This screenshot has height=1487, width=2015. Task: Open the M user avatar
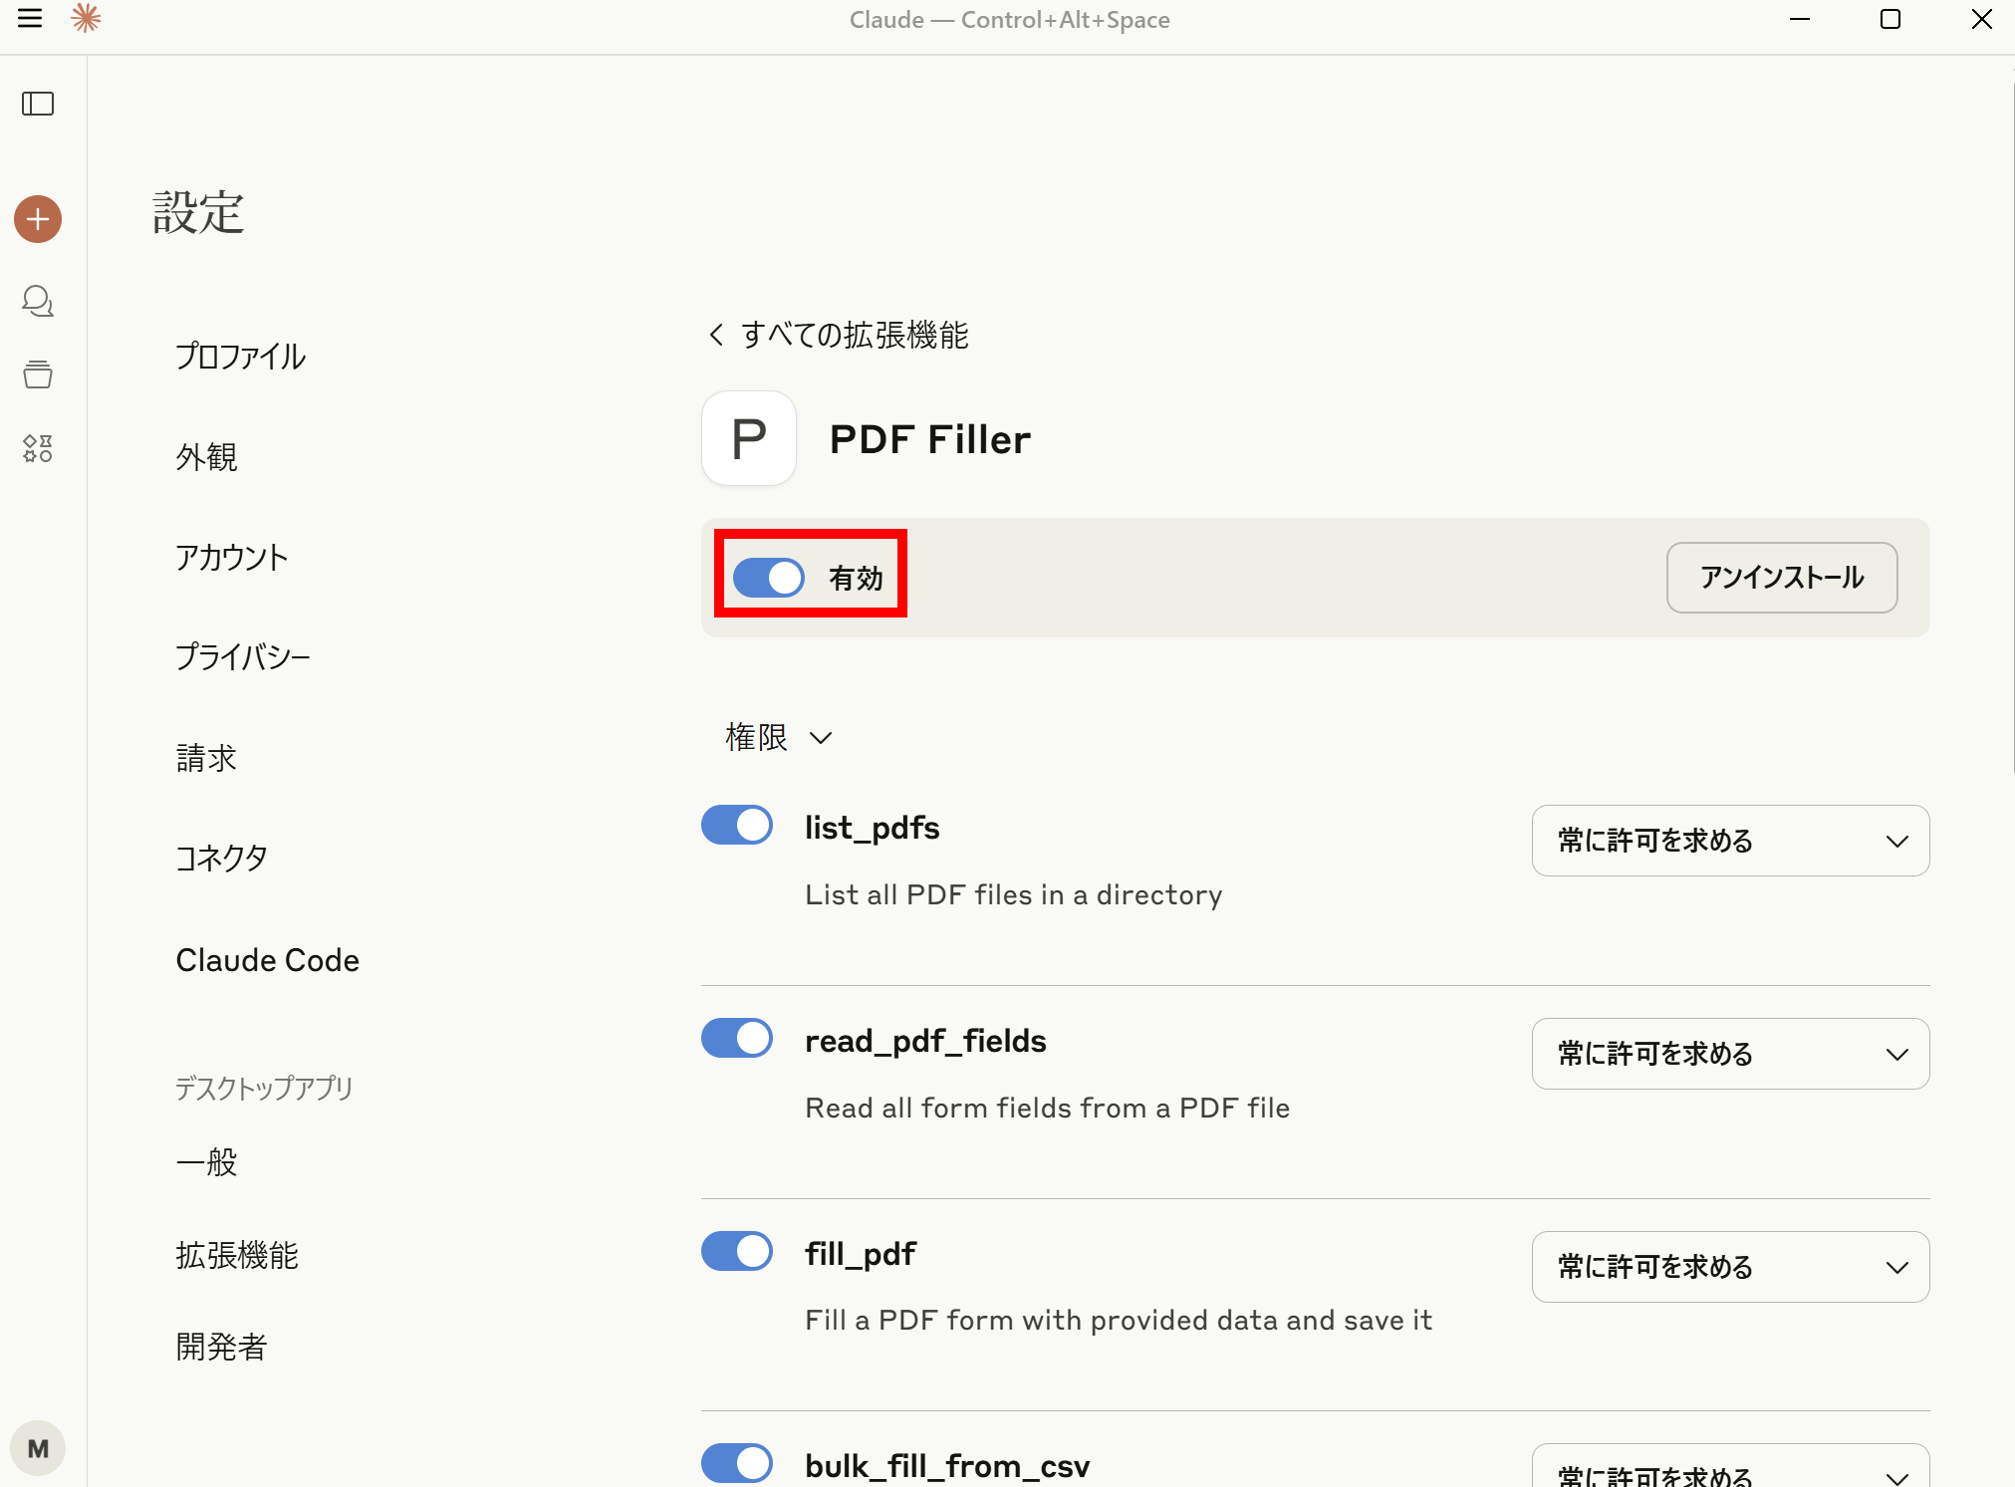[38, 1448]
